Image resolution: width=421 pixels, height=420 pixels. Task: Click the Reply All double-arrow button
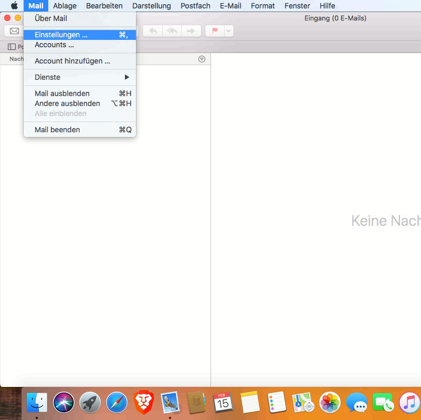pyautogui.click(x=172, y=31)
